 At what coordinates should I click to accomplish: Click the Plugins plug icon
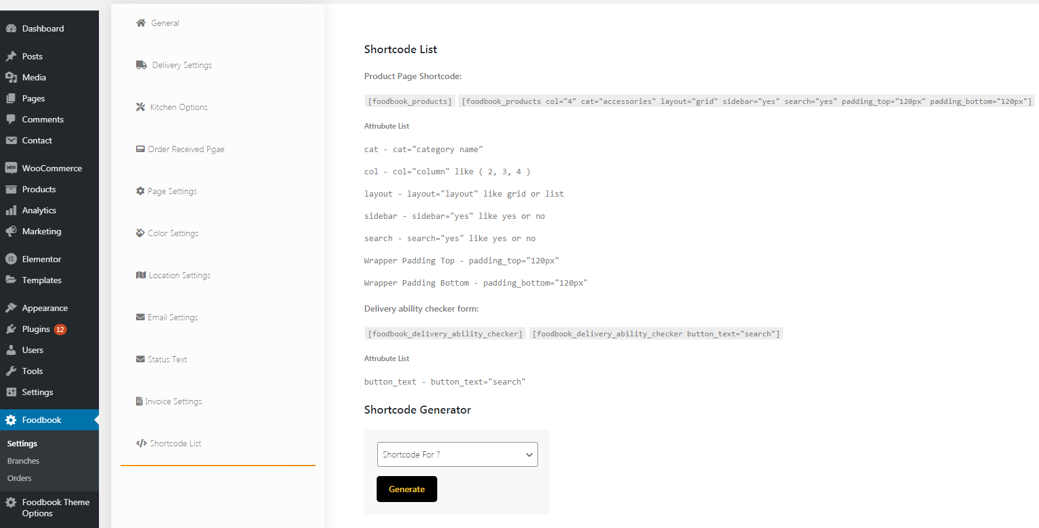point(11,329)
